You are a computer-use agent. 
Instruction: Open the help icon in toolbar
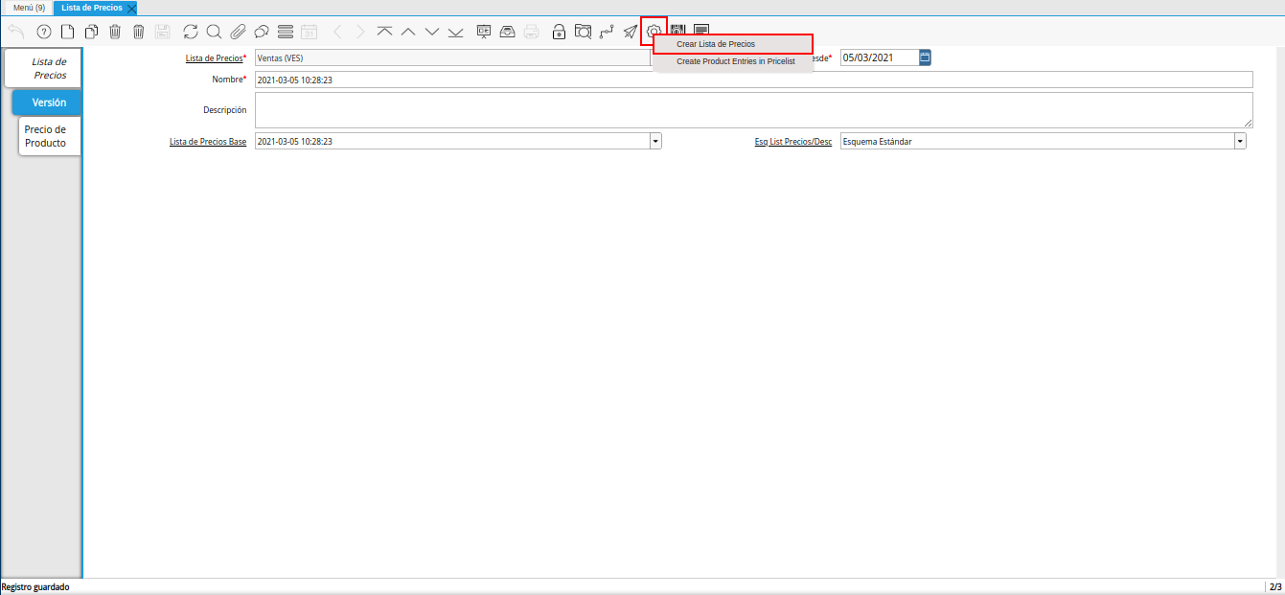pyautogui.click(x=43, y=32)
